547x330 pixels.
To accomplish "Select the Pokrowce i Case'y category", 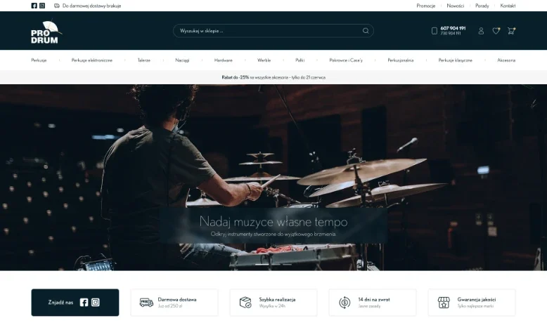I will point(346,60).
